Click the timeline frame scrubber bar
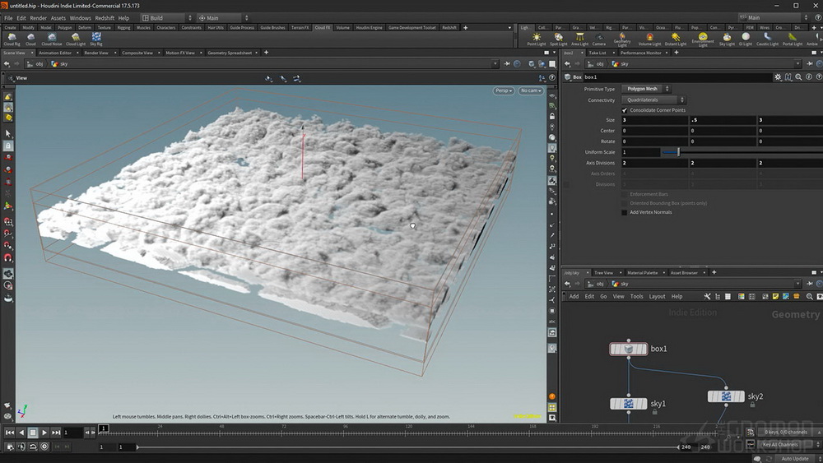The height and width of the screenshot is (463, 823). [409, 432]
